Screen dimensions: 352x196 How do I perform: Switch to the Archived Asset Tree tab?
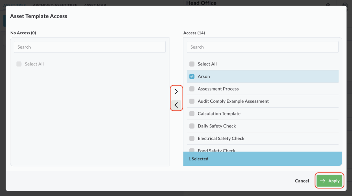click(55, 5)
